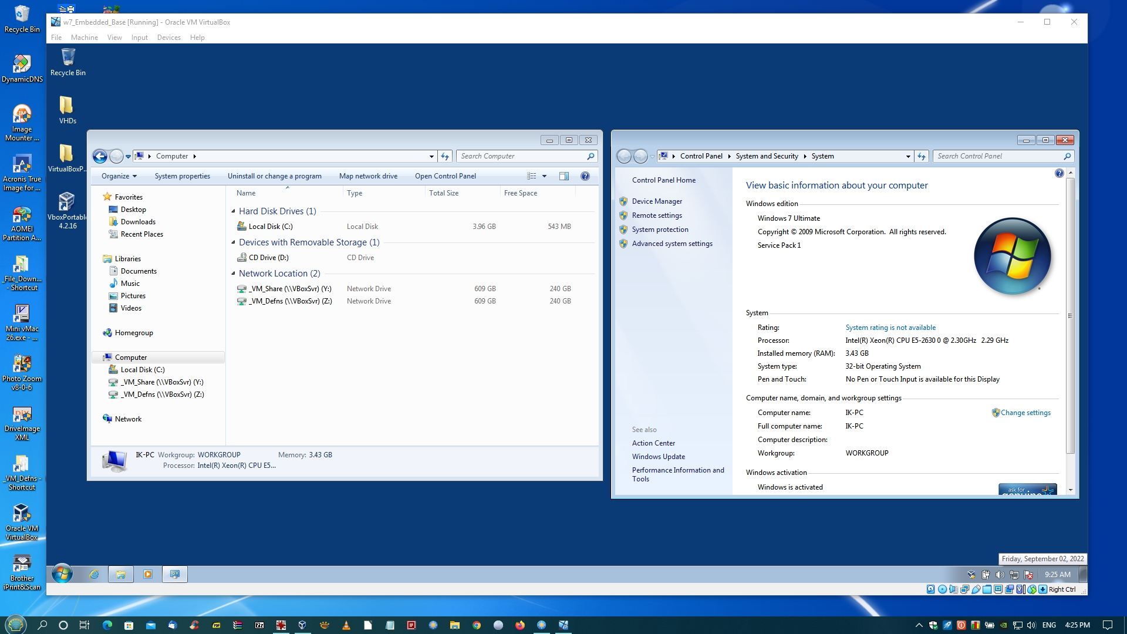The height and width of the screenshot is (634, 1127).
Task: Open the VirtualBox display status icon
Action: click(998, 589)
